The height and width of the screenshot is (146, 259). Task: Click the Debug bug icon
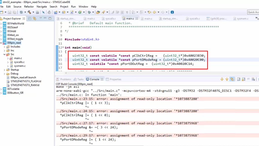(89, 12)
